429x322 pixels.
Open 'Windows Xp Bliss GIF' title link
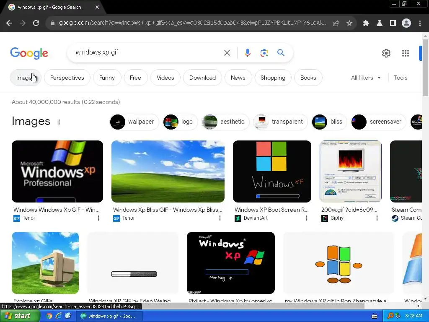tap(168, 210)
